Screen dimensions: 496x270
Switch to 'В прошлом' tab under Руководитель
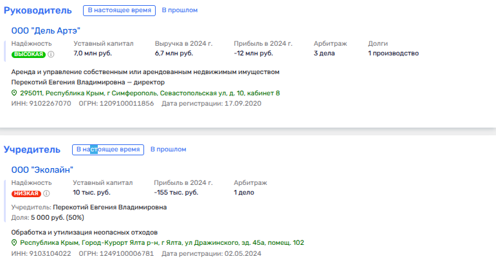(x=179, y=10)
